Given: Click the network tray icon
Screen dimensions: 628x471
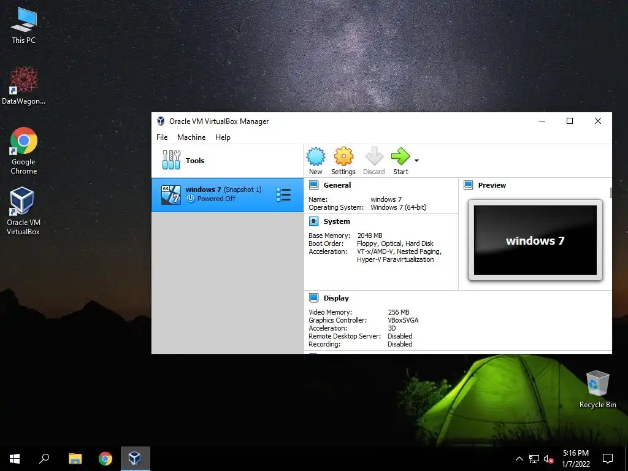Looking at the screenshot, I should (x=534, y=459).
